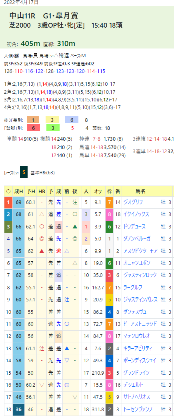Click the 初角 405m value

click(x=30, y=43)
